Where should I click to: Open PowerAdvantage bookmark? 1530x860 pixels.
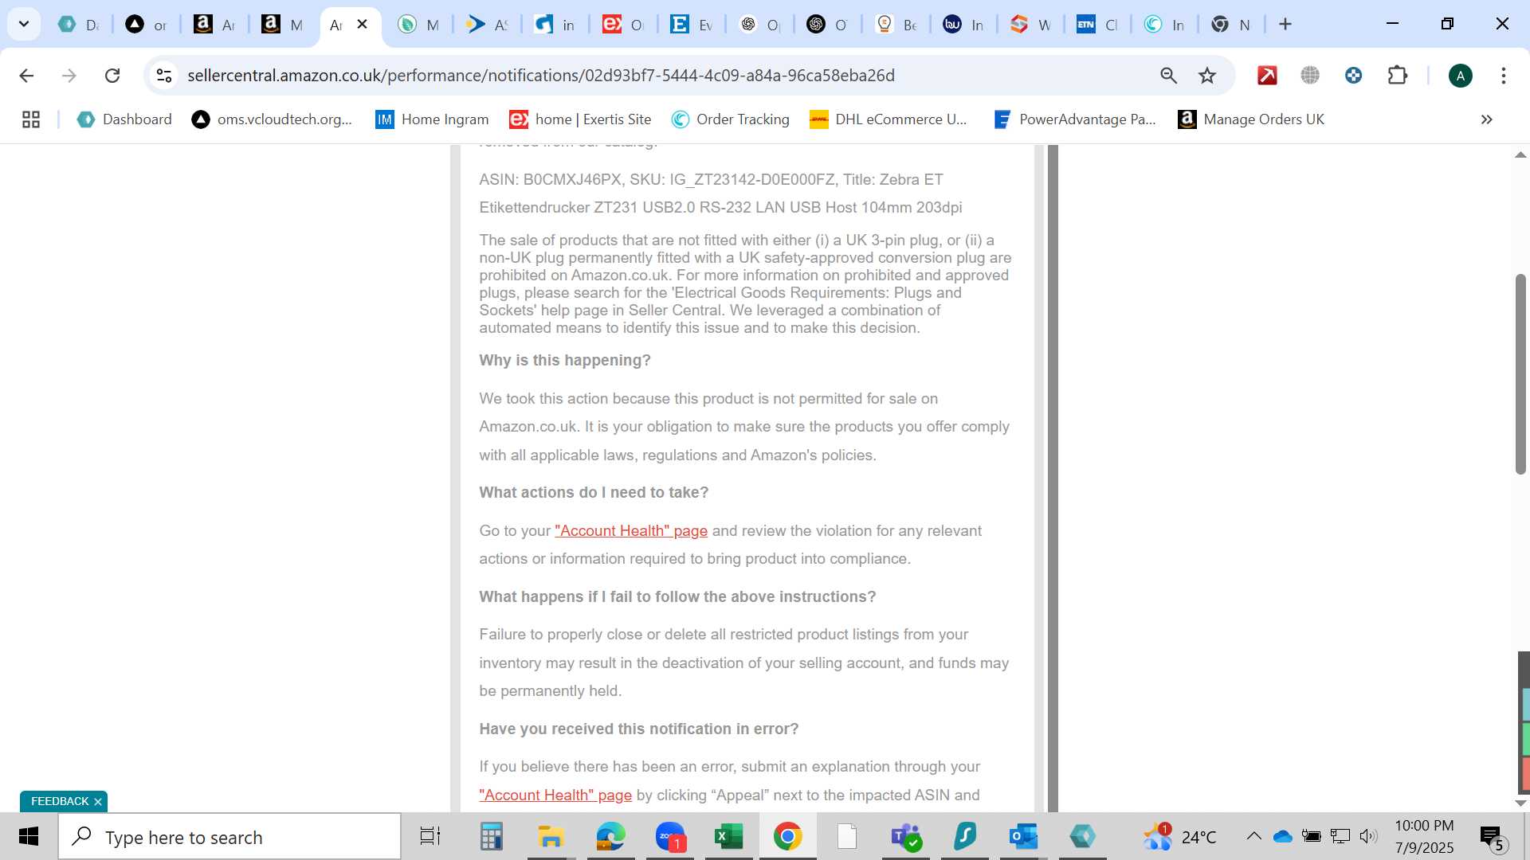tap(1075, 119)
